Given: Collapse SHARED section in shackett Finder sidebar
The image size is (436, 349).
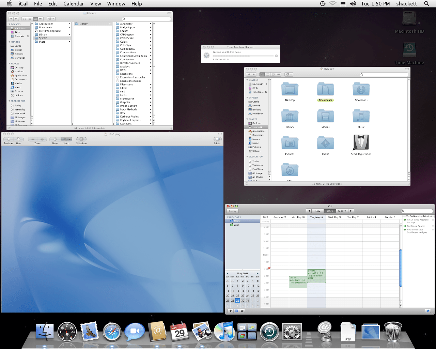Looking at the screenshot, I should point(247,98).
